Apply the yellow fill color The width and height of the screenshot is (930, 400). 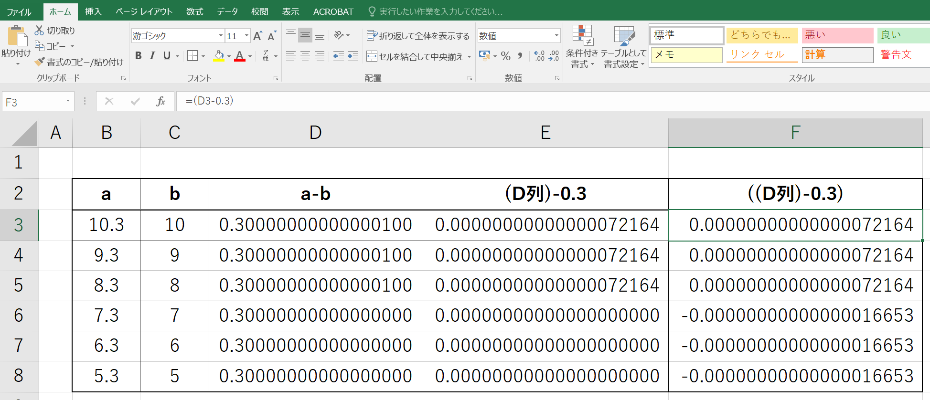pyautogui.click(x=219, y=56)
